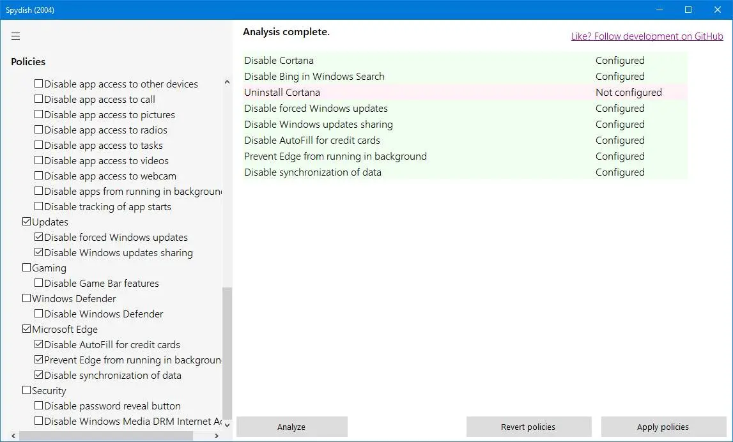Select the Gaming category checkbox

[x=26, y=268]
